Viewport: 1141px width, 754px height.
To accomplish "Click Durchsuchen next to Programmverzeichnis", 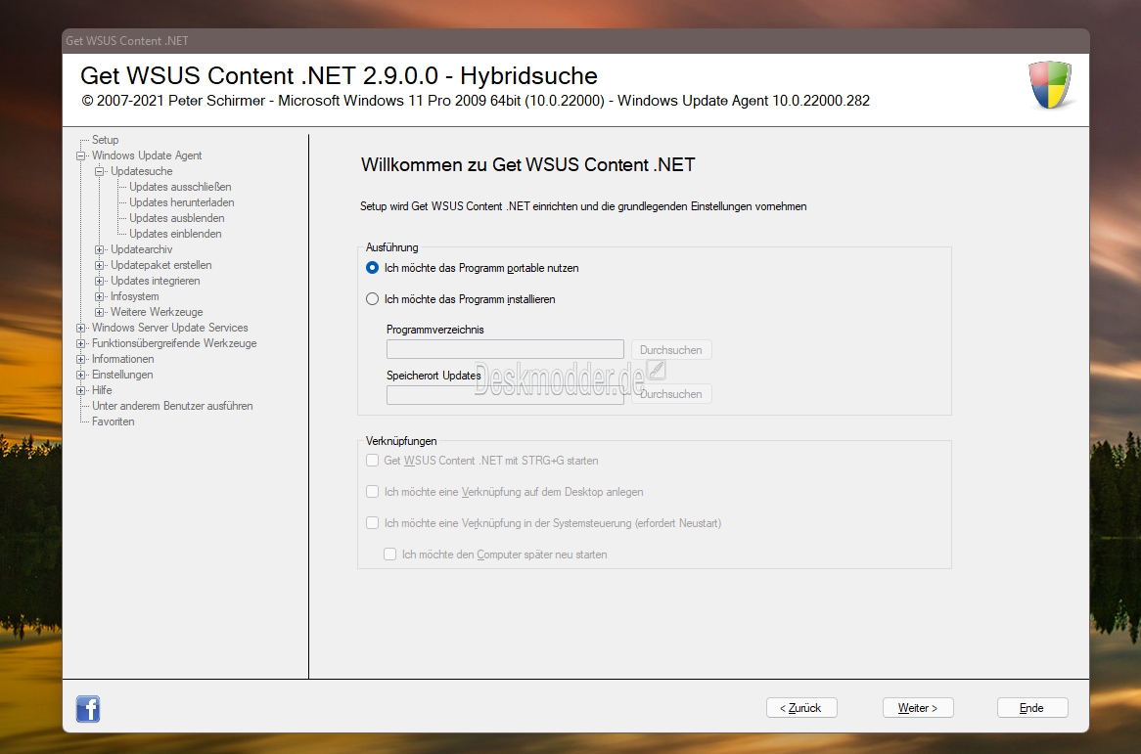I will pyautogui.click(x=671, y=350).
